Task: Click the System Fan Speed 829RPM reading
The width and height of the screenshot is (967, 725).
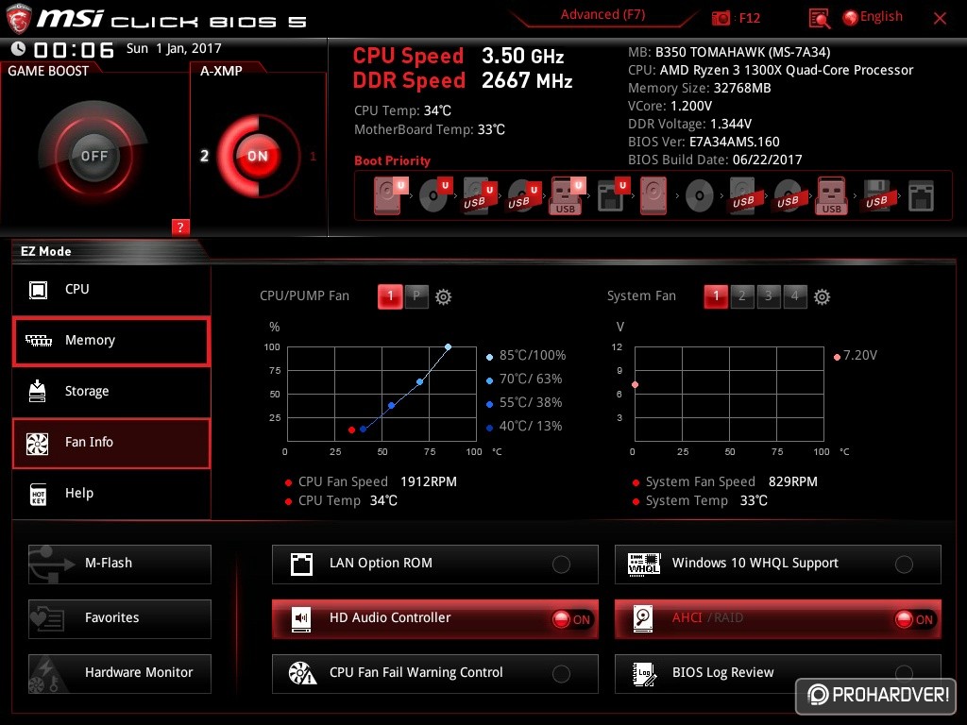Action: tap(731, 482)
